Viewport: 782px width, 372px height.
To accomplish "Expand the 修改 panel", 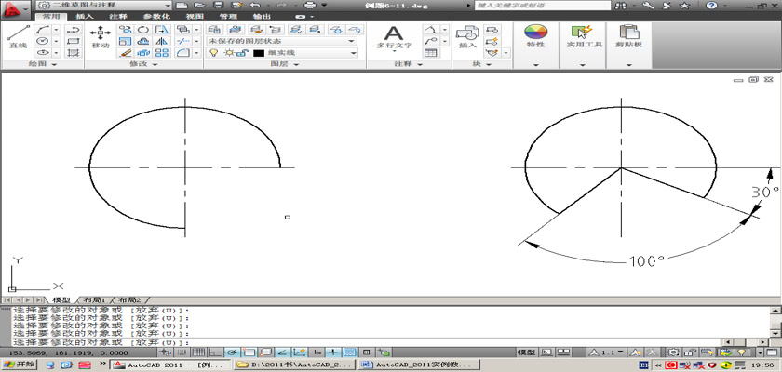I will [144, 64].
